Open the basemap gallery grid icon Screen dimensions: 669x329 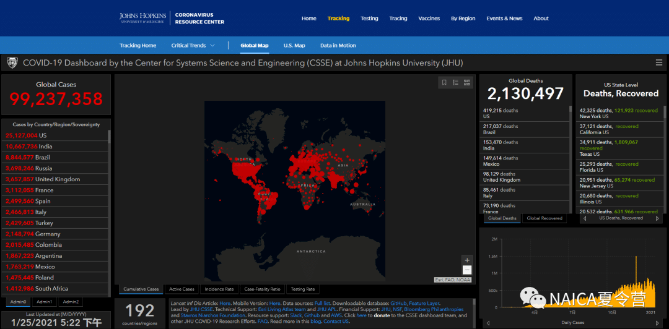[x=467, y=82]
